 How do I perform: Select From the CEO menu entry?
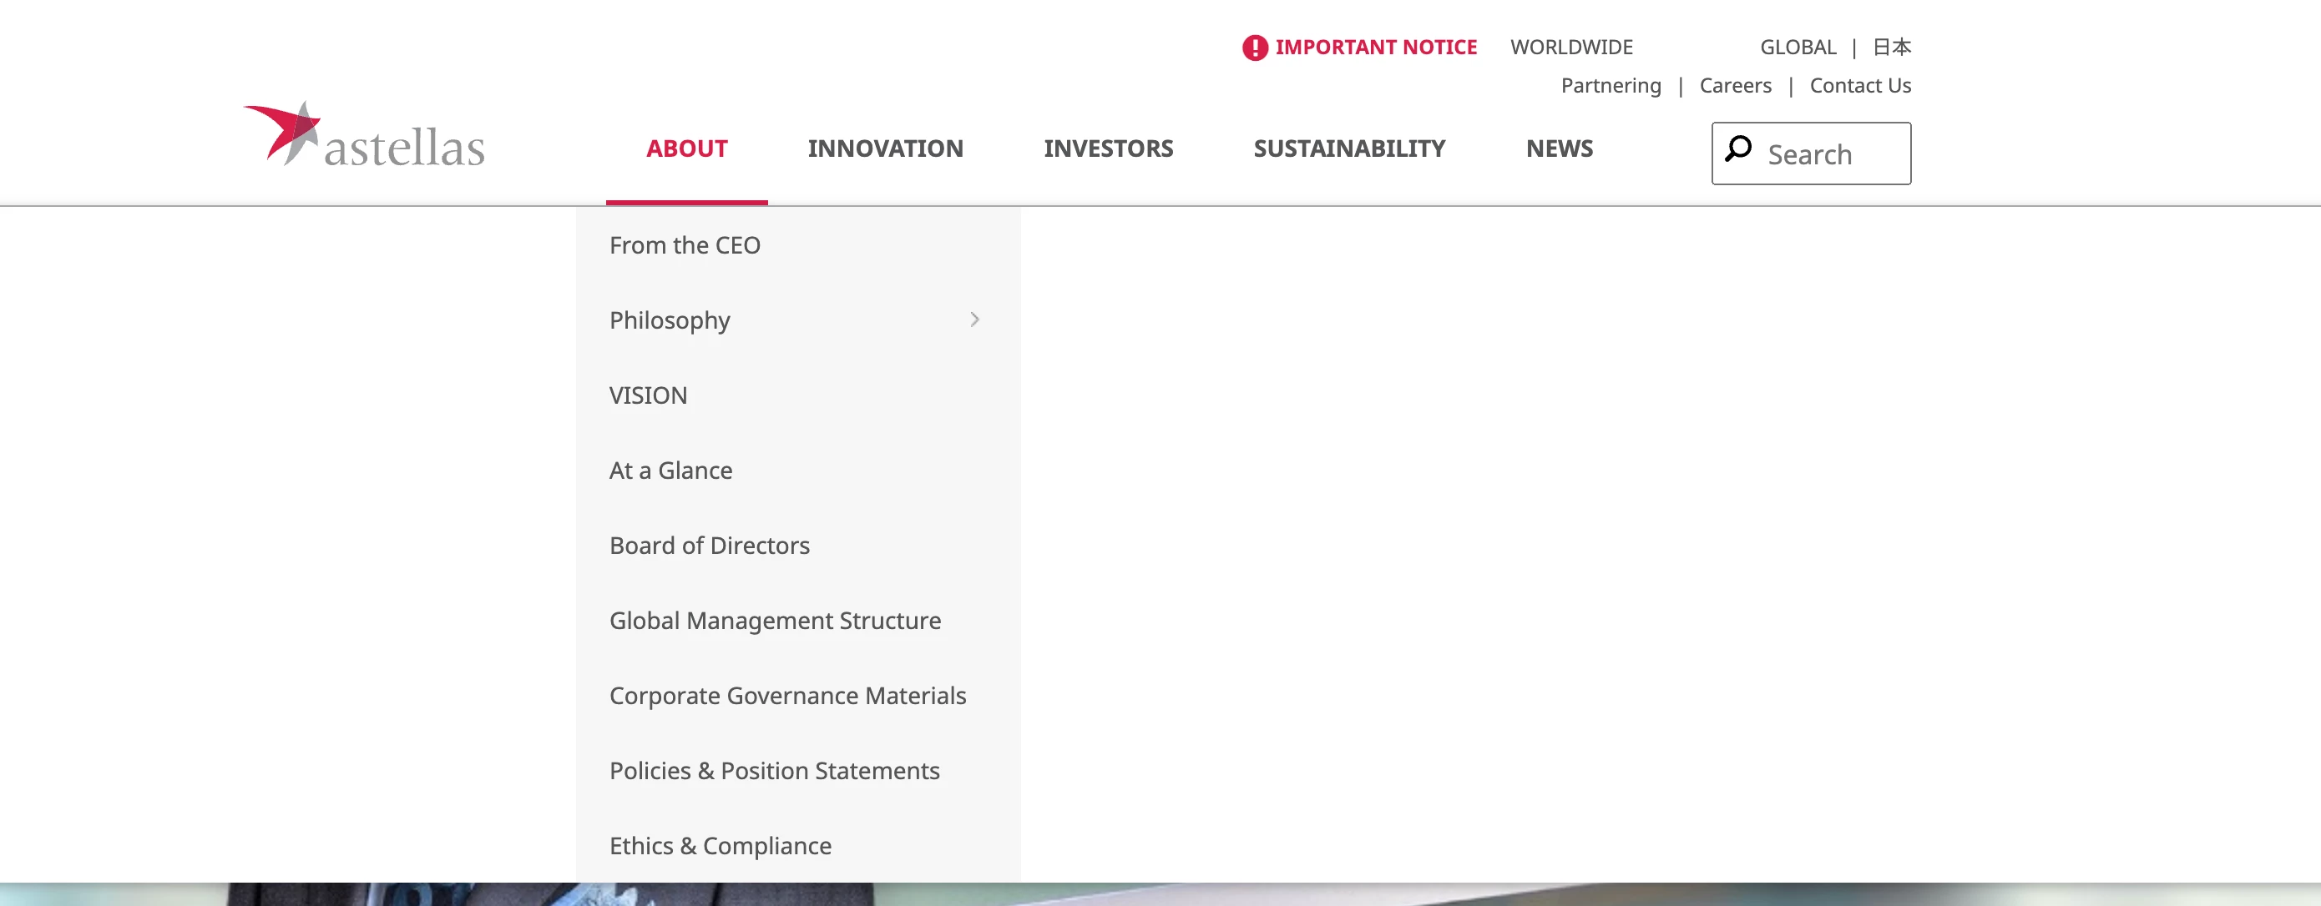(684, 245)
